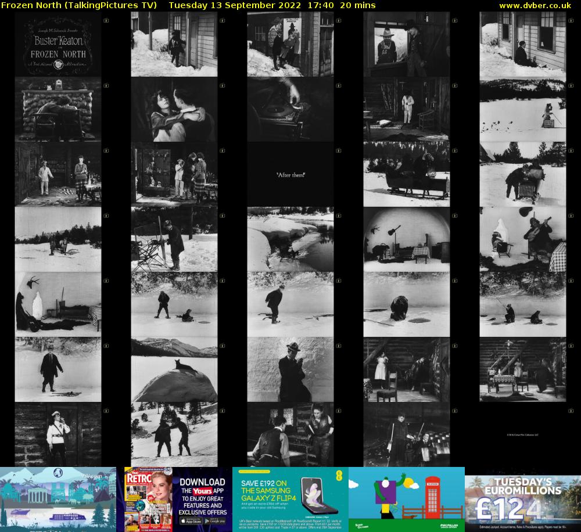Click the icon next to the embracing couple frame
The width and height of the screenshot is (581, 532).
(223, 85)
